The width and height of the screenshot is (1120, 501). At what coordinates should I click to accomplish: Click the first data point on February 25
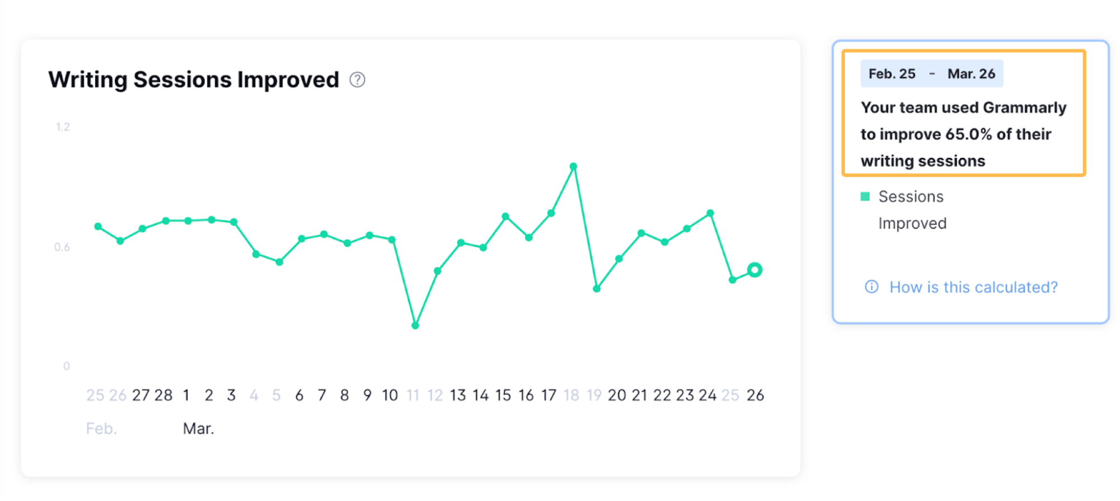point(97,226)
